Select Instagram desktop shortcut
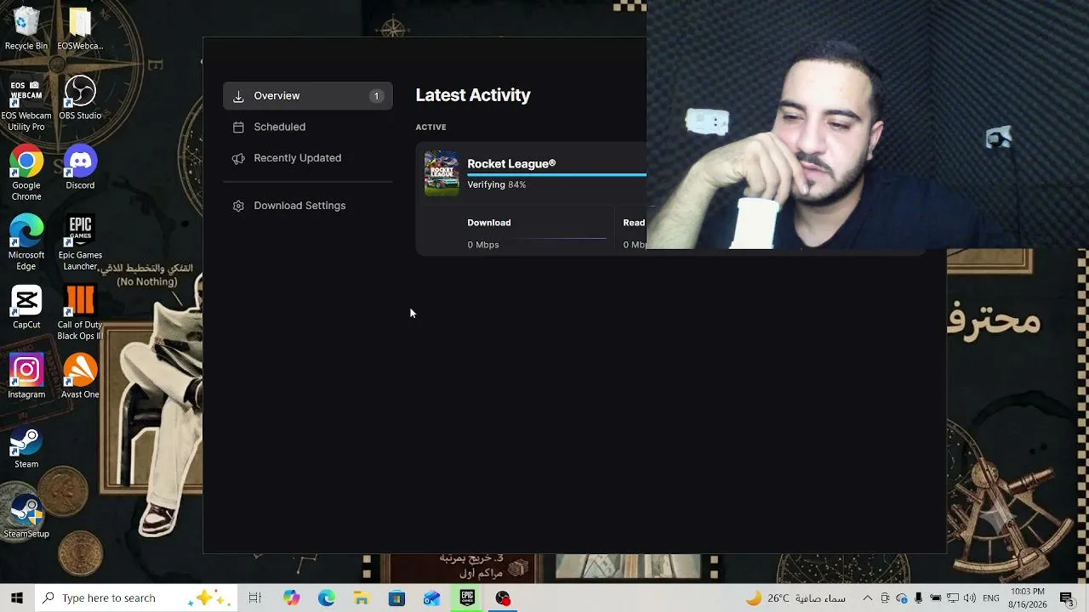 (26, 377)
